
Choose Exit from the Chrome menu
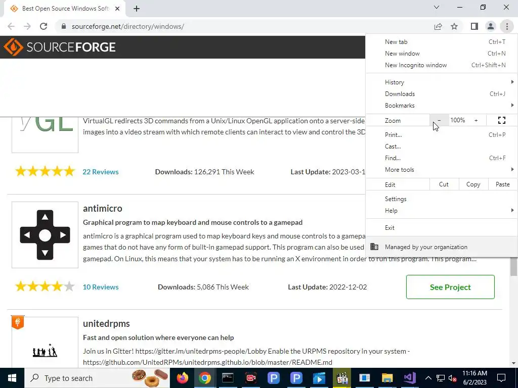(441, 228)
